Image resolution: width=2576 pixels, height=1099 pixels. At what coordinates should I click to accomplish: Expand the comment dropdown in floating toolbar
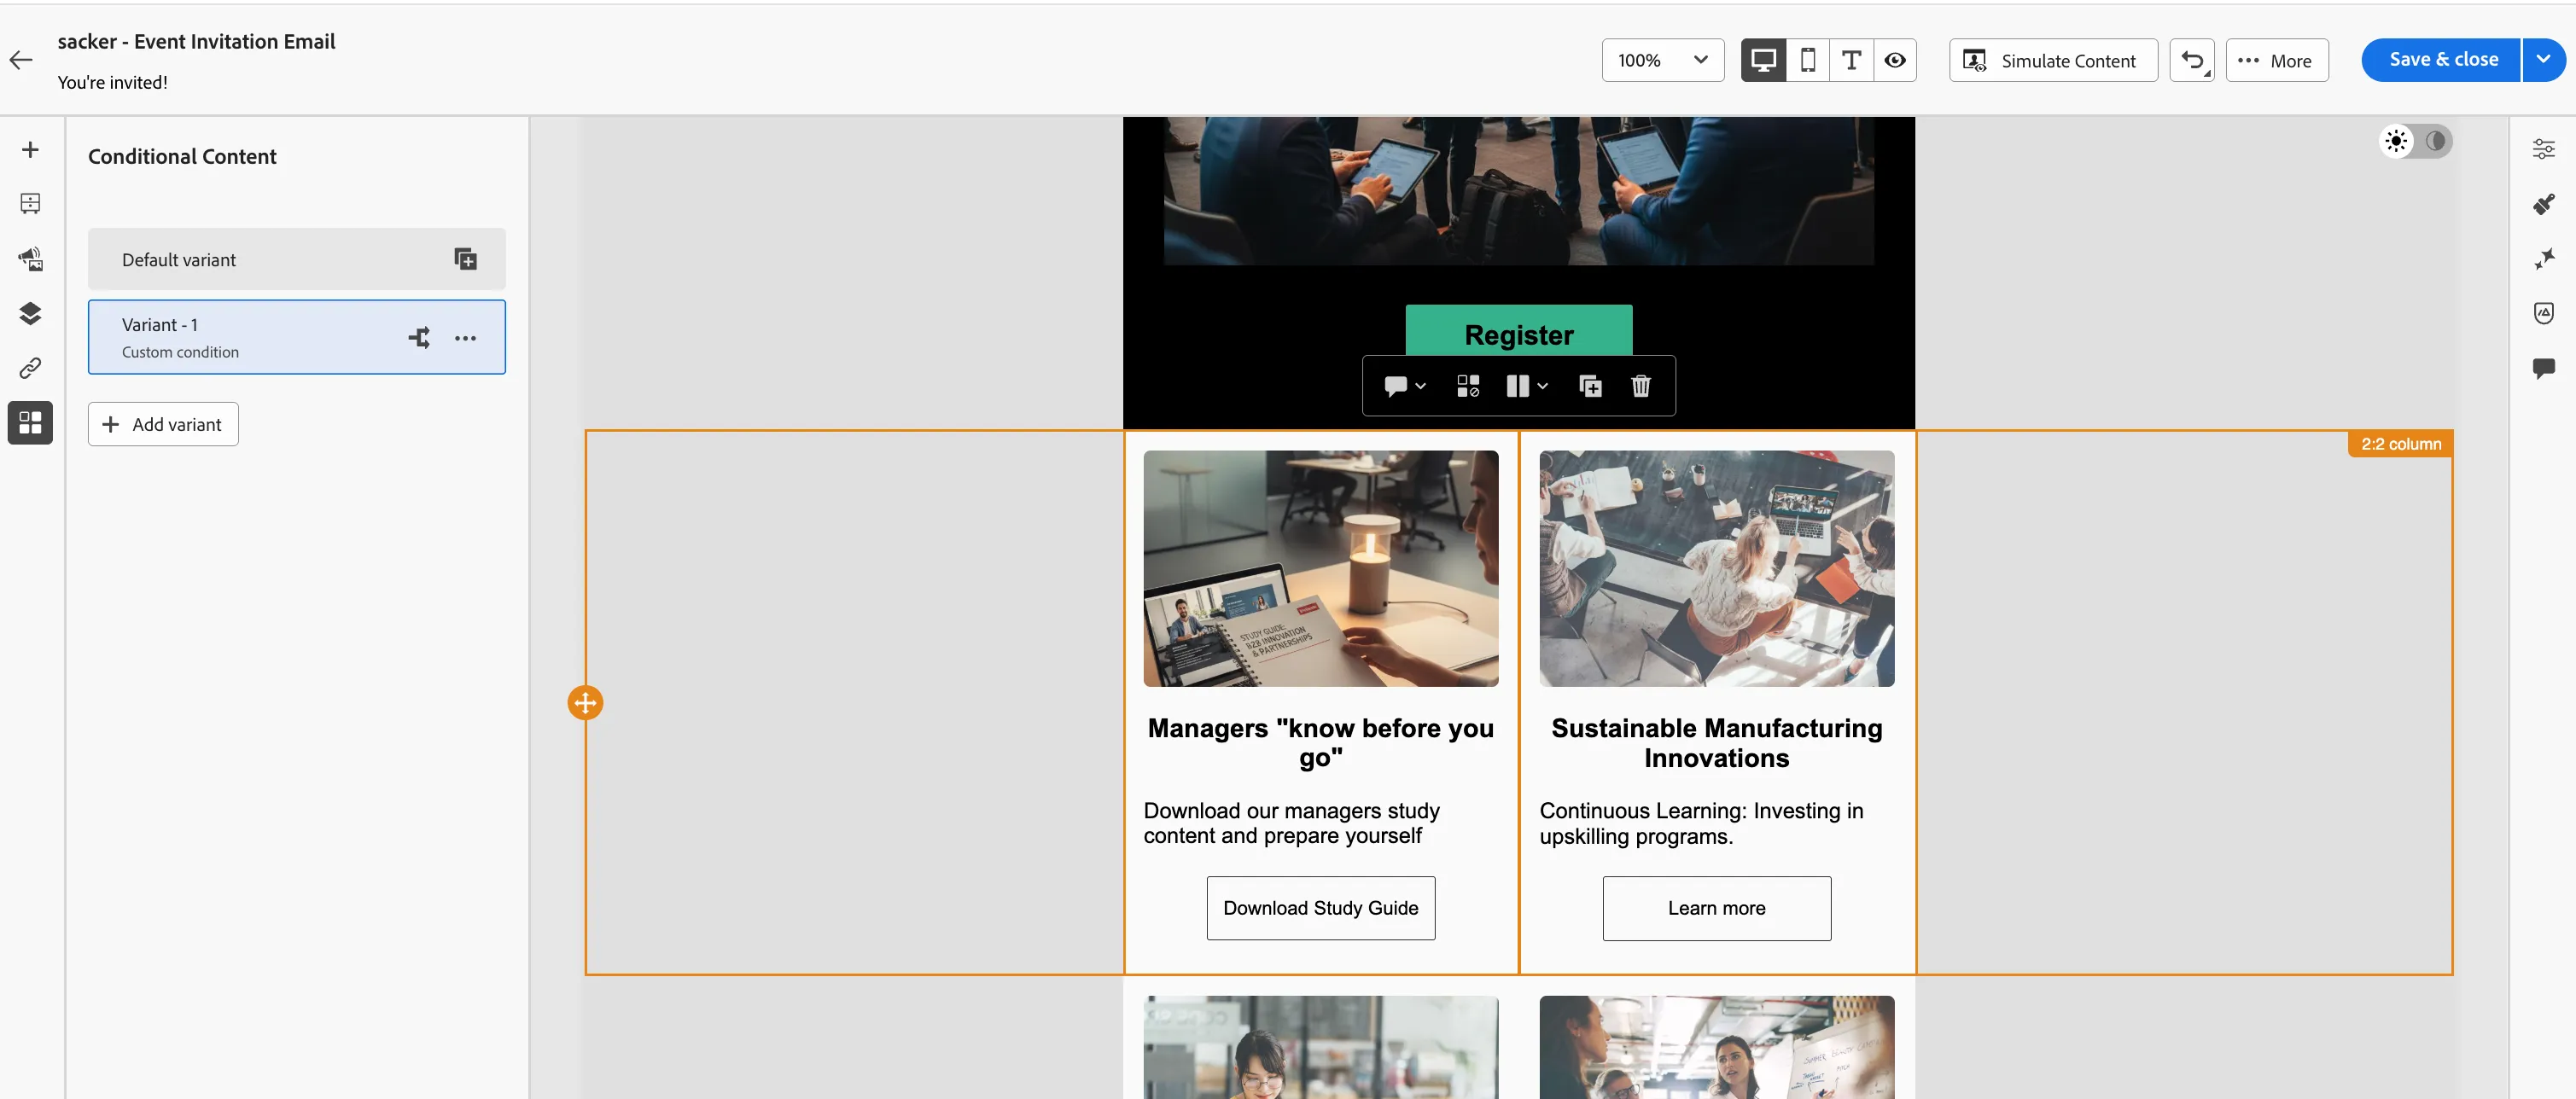1404,386
